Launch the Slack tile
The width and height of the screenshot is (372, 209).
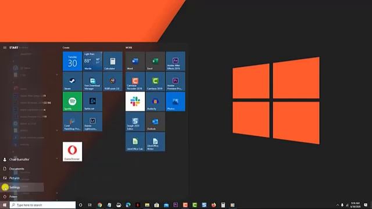tap(135, 102)
